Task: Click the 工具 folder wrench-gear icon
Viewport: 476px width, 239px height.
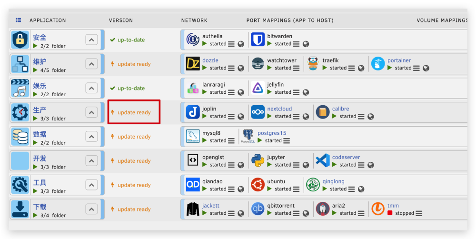Action: tap(20, 185)
